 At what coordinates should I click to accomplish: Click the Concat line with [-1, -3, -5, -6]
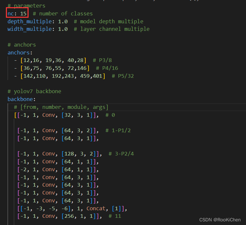coord(72,209)
